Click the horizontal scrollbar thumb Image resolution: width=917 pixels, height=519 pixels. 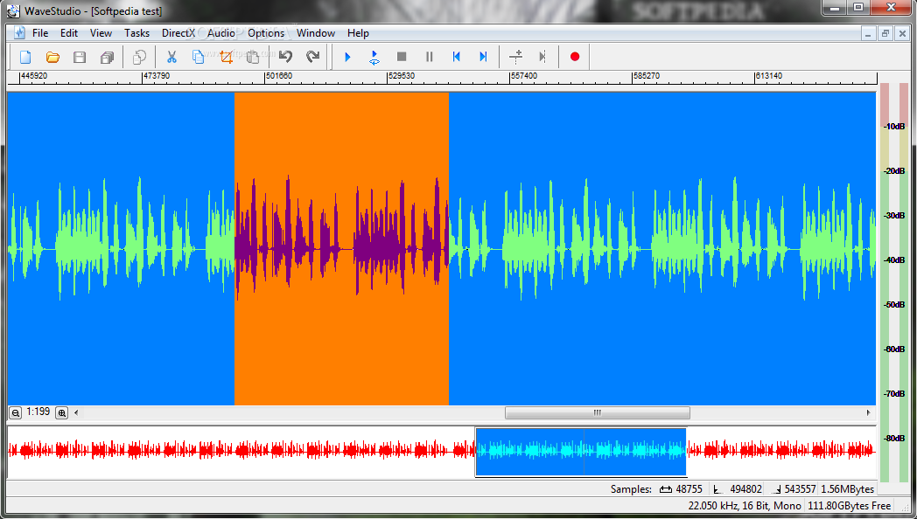[x=597, y=412]
